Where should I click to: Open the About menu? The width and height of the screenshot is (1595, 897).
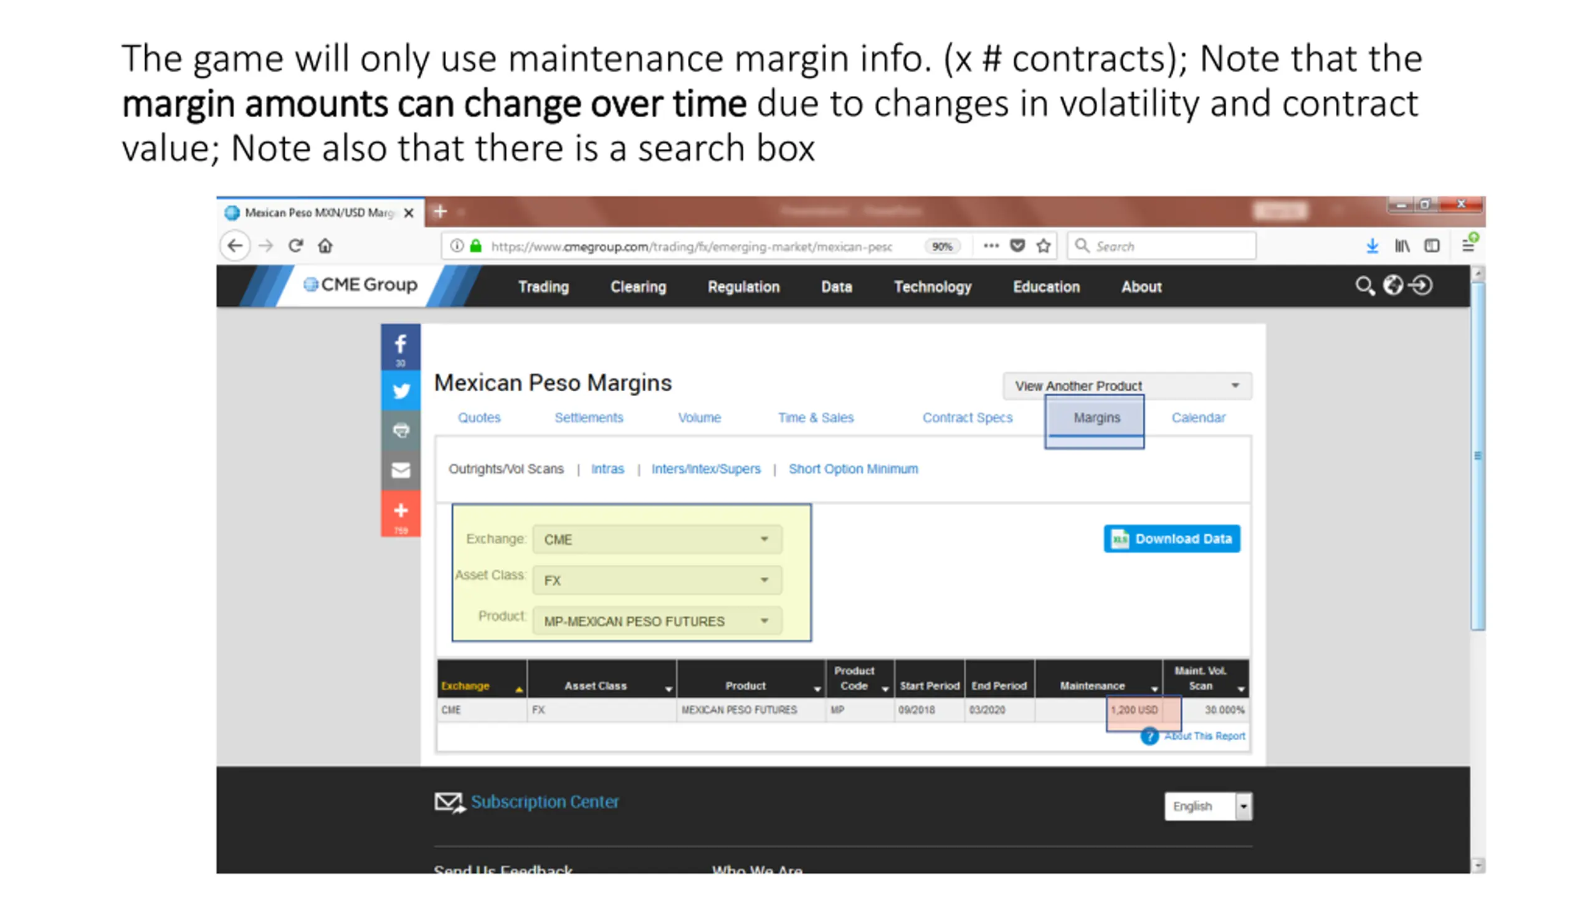pyautogui.click(x=1141, y=287)
